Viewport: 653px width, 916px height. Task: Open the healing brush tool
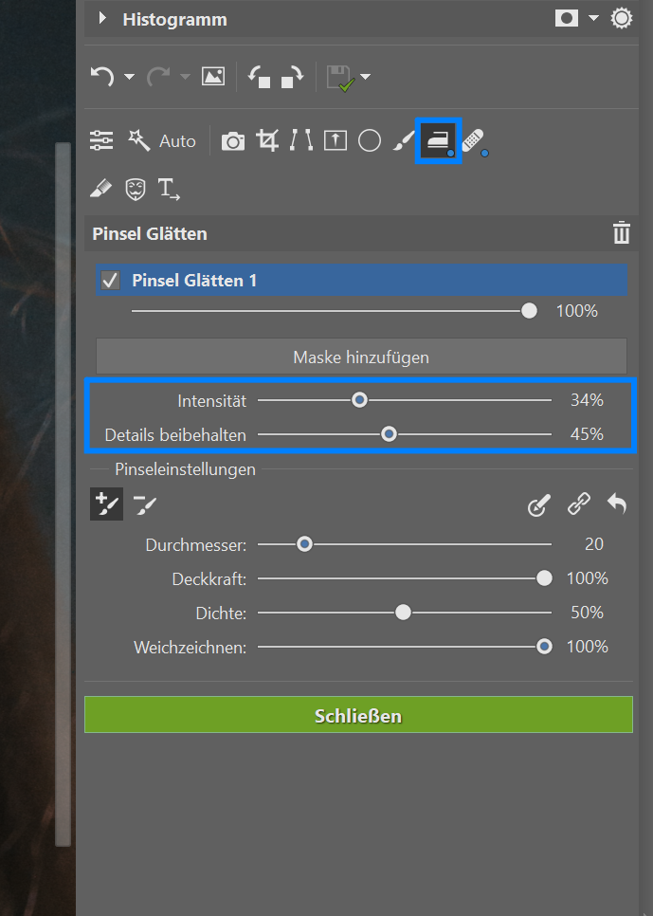click(473, 140)
